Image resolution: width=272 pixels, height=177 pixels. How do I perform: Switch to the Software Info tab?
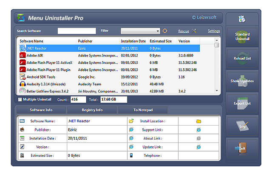coord(41,110)
